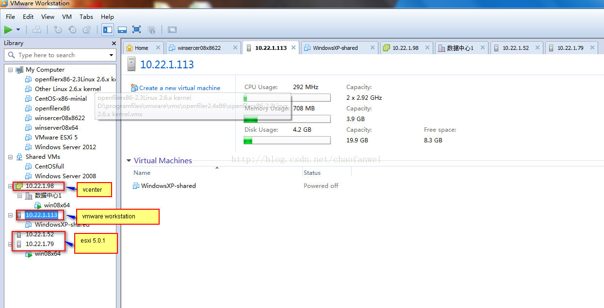Close the WindowsXP-shared tab
Screen dimensions: 604x308
[373, 48]
